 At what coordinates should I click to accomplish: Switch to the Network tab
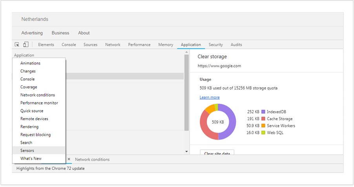[x=113, y=45]
